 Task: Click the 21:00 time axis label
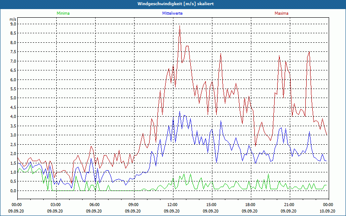[290, 205]
